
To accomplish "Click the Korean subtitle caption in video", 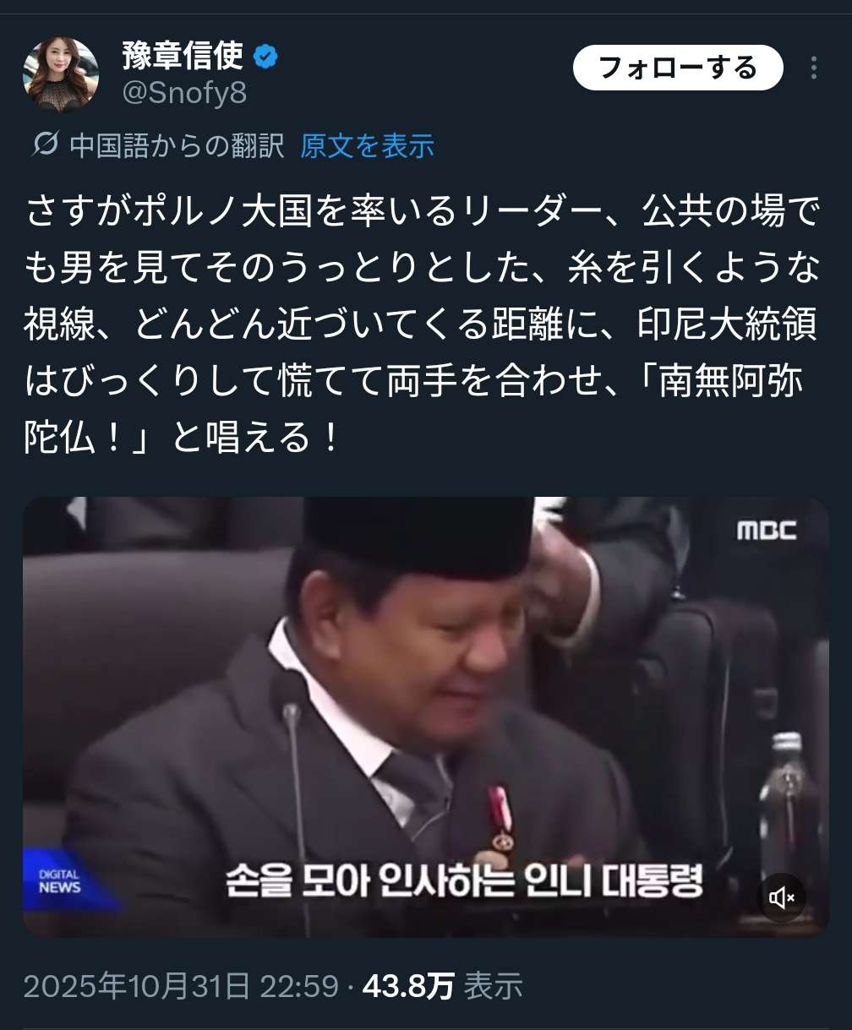I will pyautogui.click(x=464, y=880).
